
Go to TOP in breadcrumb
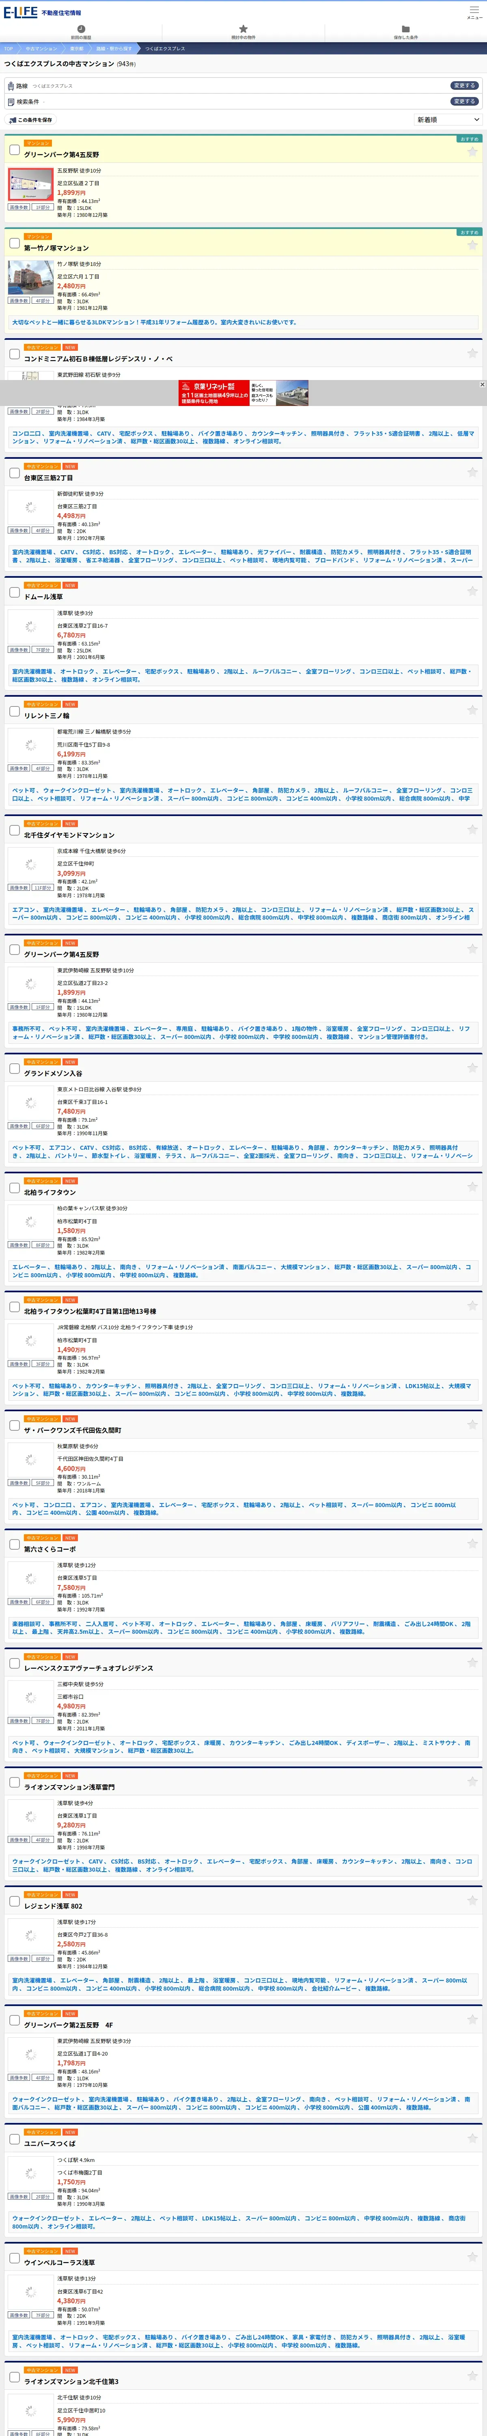click(9, 48)
